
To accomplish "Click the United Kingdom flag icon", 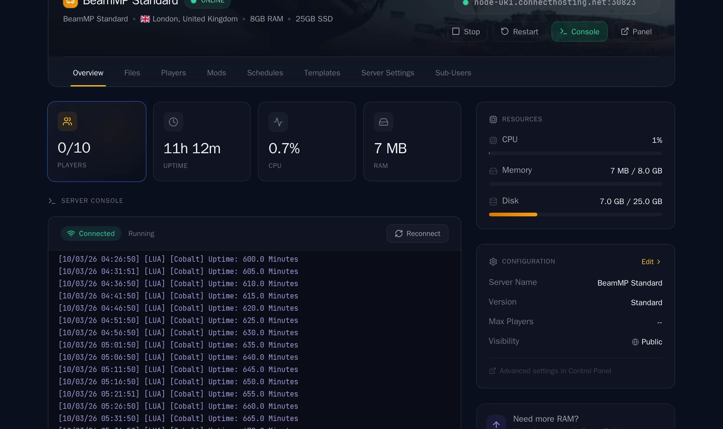I will pyautogui.click(x=144, y=19).
